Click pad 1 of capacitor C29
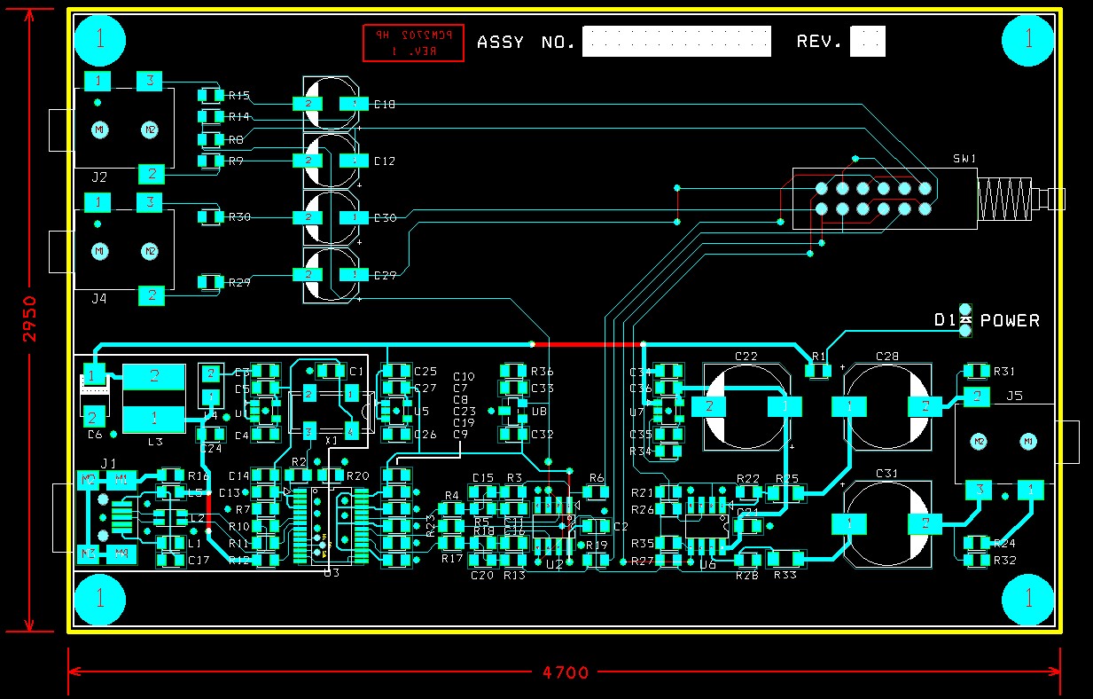 [x=355, y=274]
